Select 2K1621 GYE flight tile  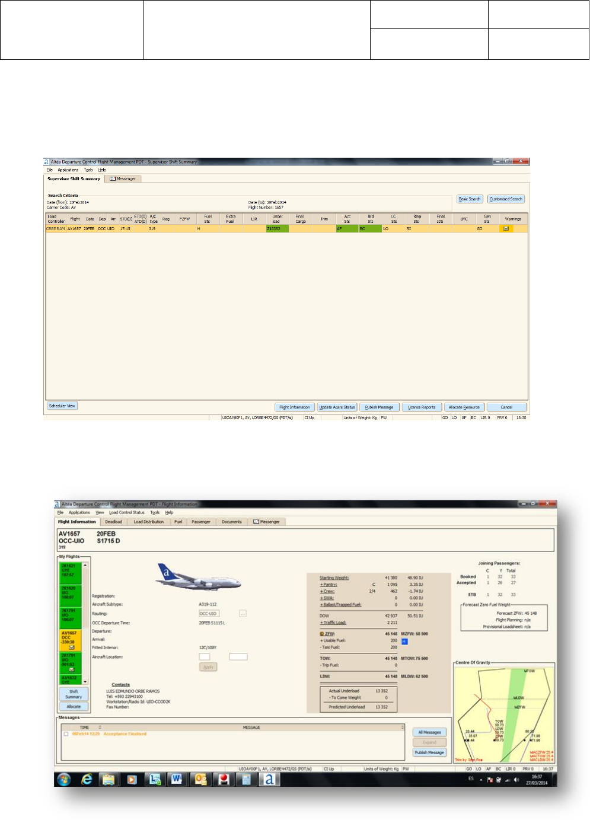[71, 572]
